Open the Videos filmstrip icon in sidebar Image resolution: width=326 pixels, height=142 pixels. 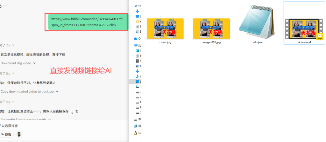pyautogui.click(x=137, y=61)
